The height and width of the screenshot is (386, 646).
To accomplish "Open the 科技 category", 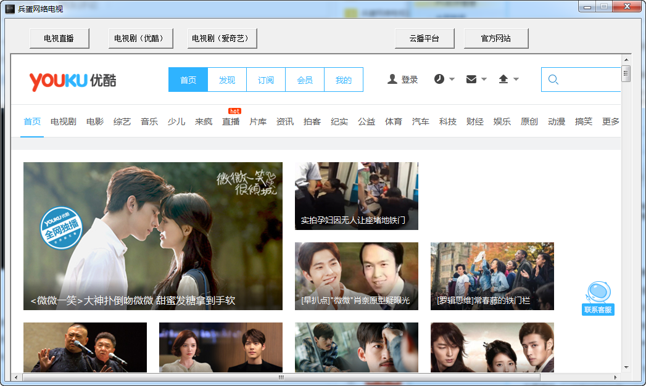I will coord(448,121).
